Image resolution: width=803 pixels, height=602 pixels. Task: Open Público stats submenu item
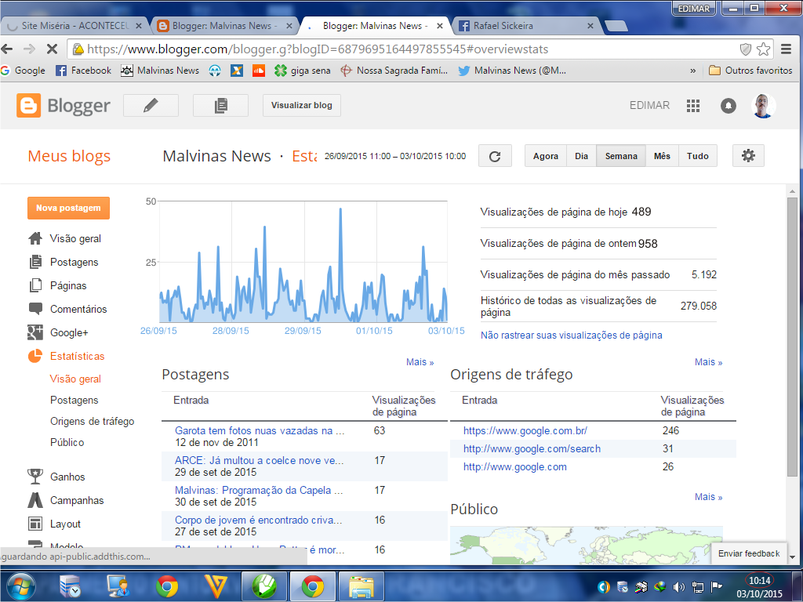pos(67,442)
